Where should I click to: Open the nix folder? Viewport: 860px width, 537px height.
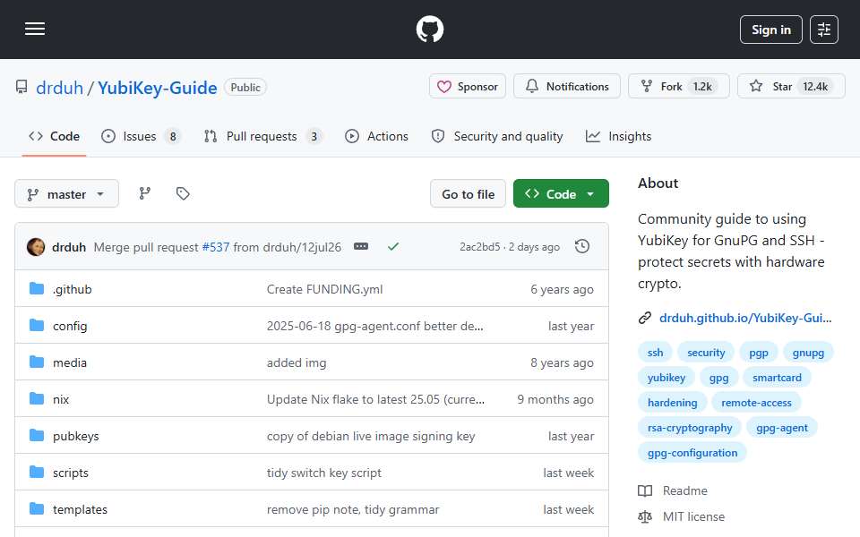pos(61,399)
